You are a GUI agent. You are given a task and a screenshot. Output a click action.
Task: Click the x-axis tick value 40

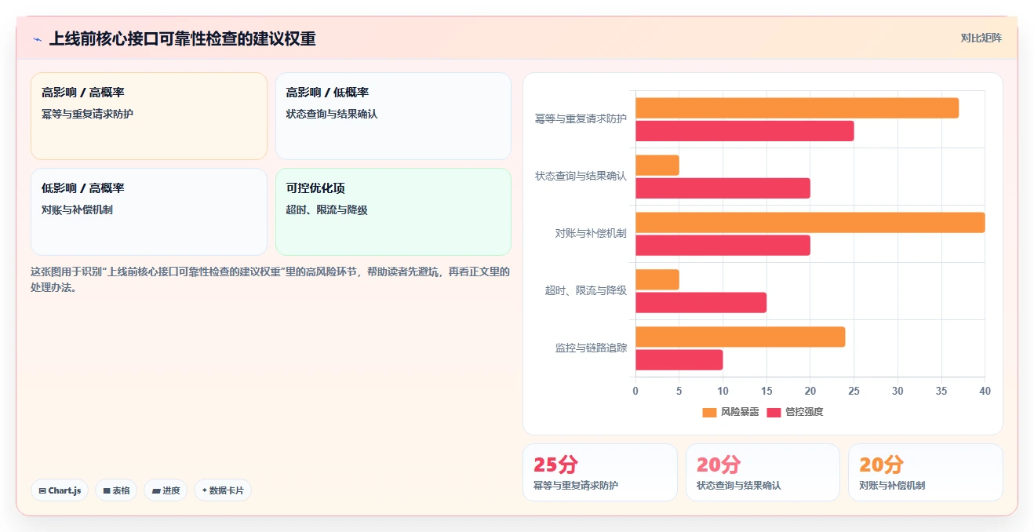coord(985,391)
